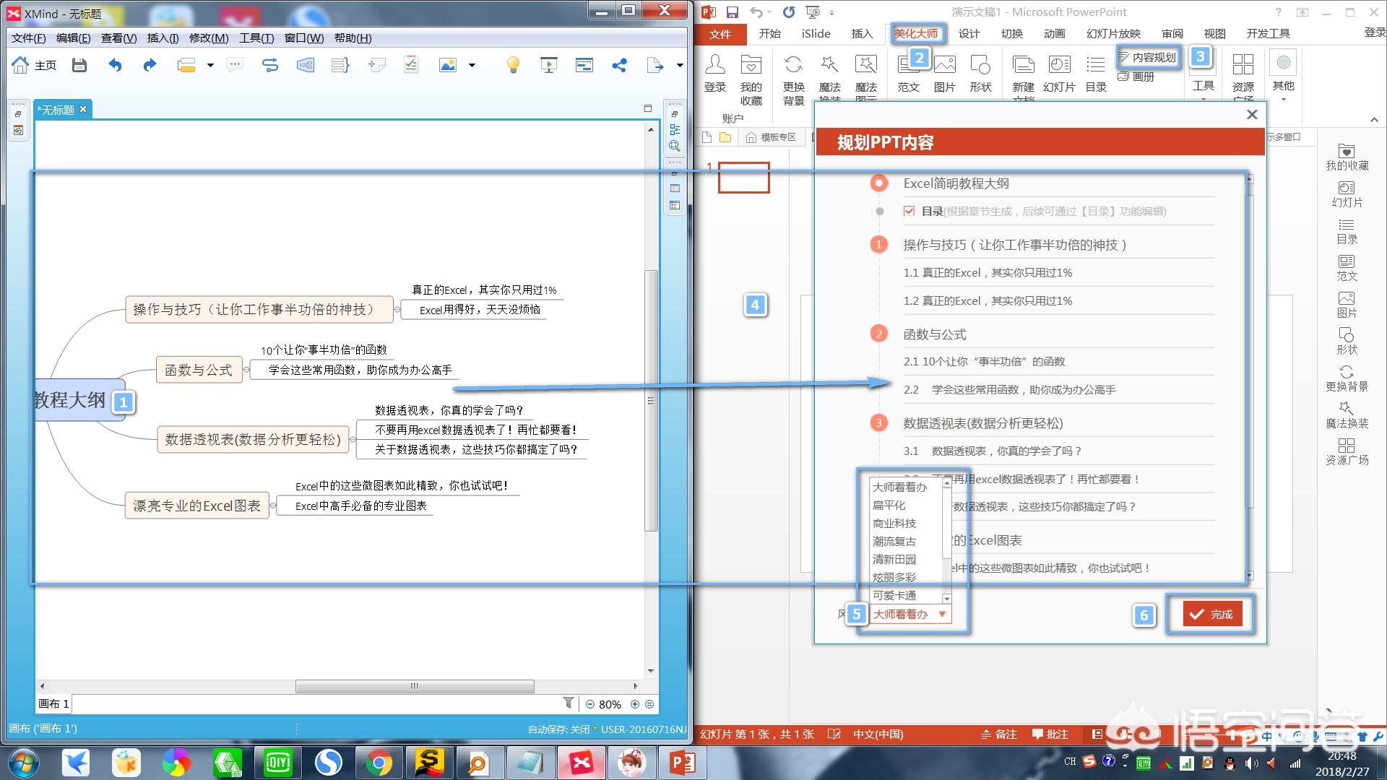1387x780 pixels.
Task: Open Chrome from the taskbar
Action: 379,763
